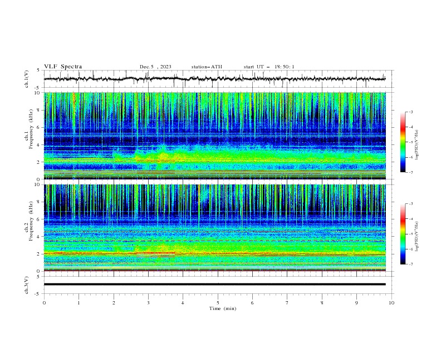Click the ch.1 spectrogram color scale bar
Viewport: 441px width, 340px height.
403,142
